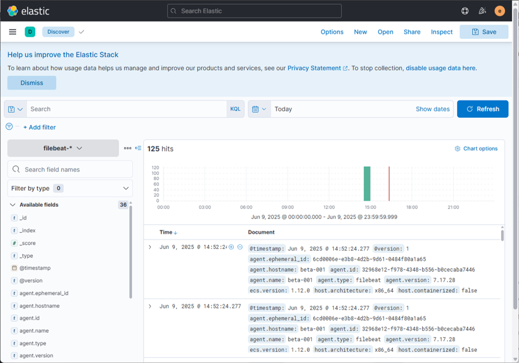The height and width of the screenshot is (363, 519).
Task: Open the filebeat-* index pattern dropdown
Action: tap(63, 148)
